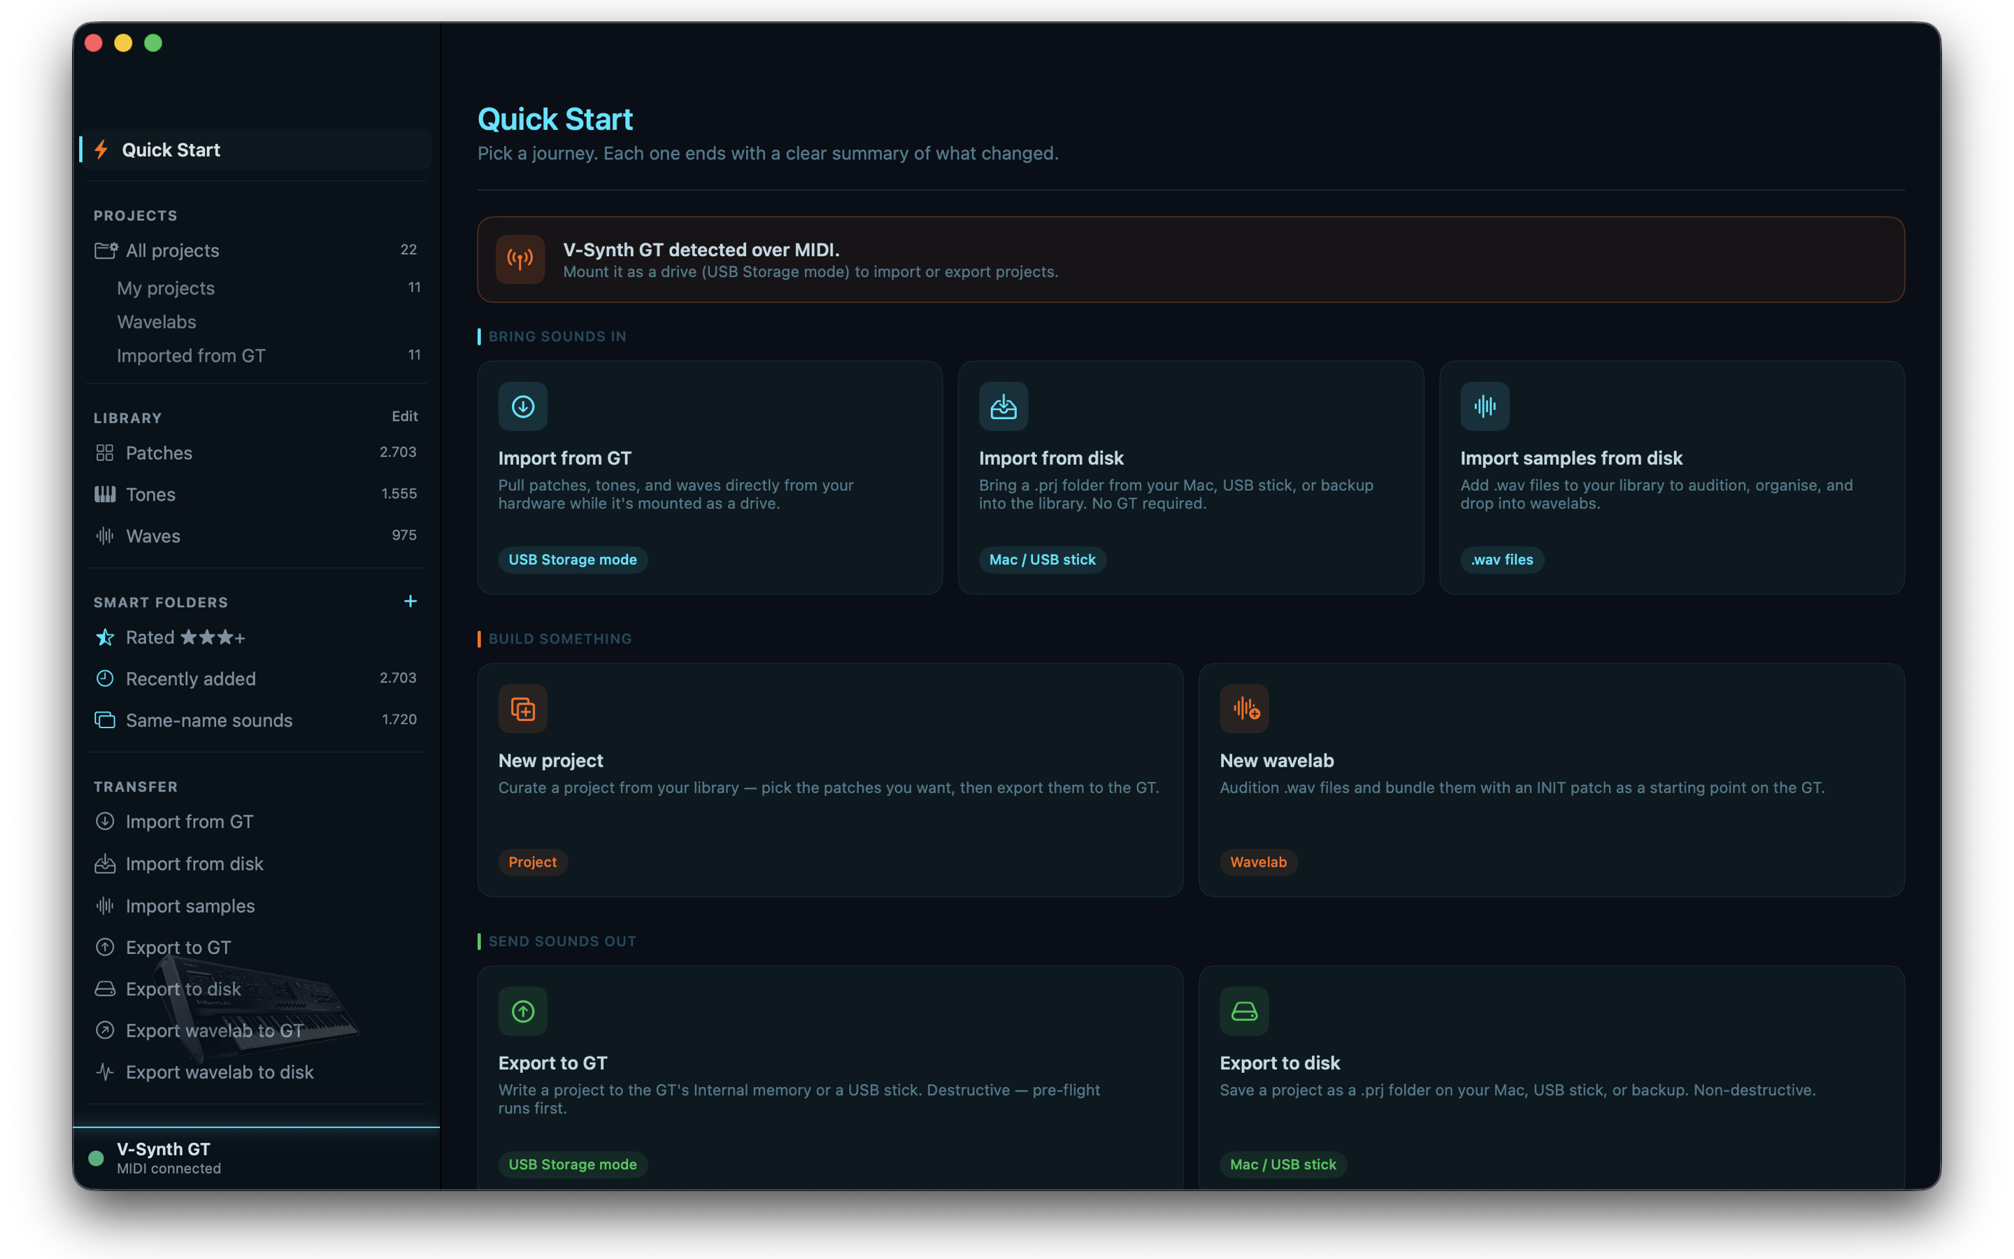This screenshot has height=1259, width=2014.
Task: Click the New wavelab card icon
Action: [1244, 709]
